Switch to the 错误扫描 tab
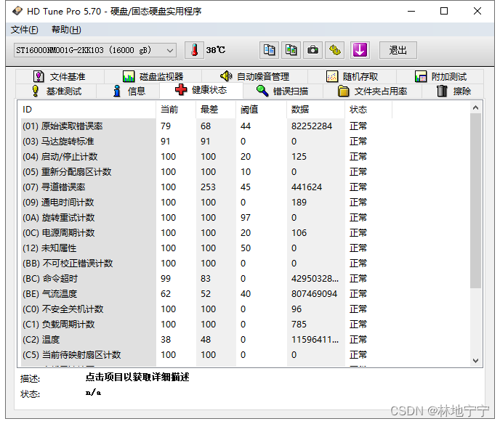This screenshot has width=500, height=424. click(283, 91)
